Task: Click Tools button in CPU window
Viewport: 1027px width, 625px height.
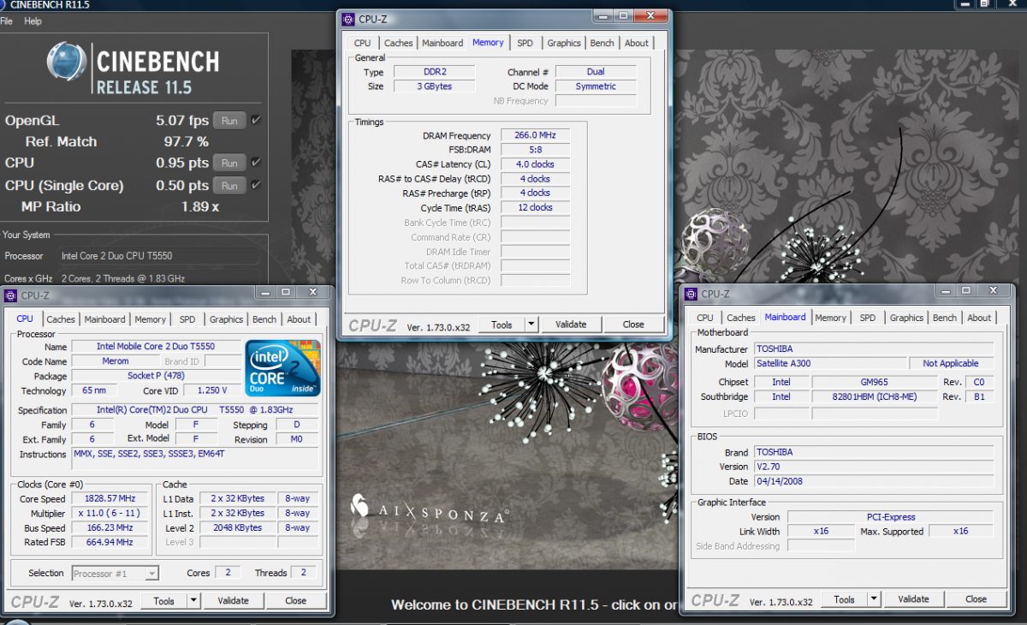Action: point(163,601)
